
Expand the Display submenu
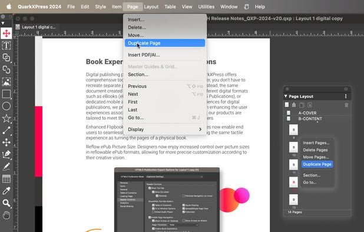pos(165,130)
